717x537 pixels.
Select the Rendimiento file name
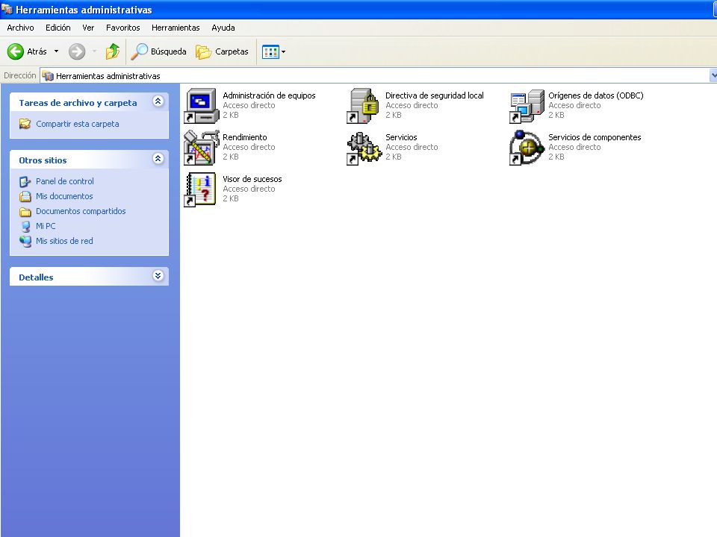coord(245,137)
